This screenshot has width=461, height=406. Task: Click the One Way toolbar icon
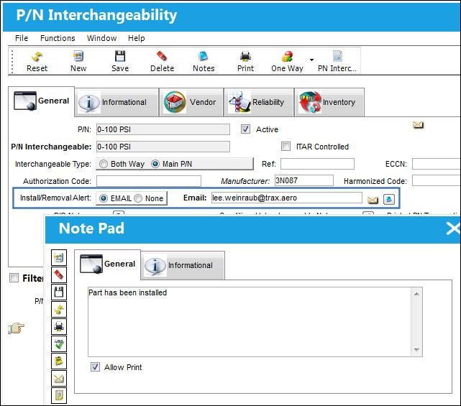(287, 61)
